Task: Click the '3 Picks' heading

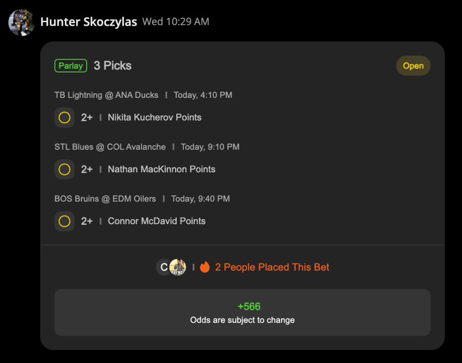Action: point(112,66)
